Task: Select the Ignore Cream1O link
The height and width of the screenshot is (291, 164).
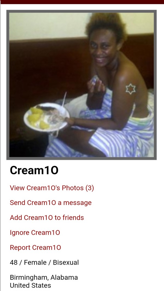Action: [x=35, y=232]
